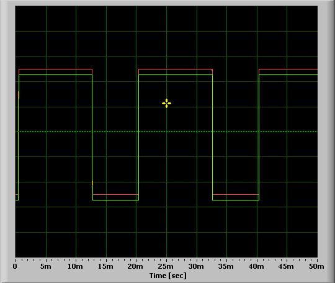Click the 20m time axis label
The image size is (335, 283).
tap(135, 266)
